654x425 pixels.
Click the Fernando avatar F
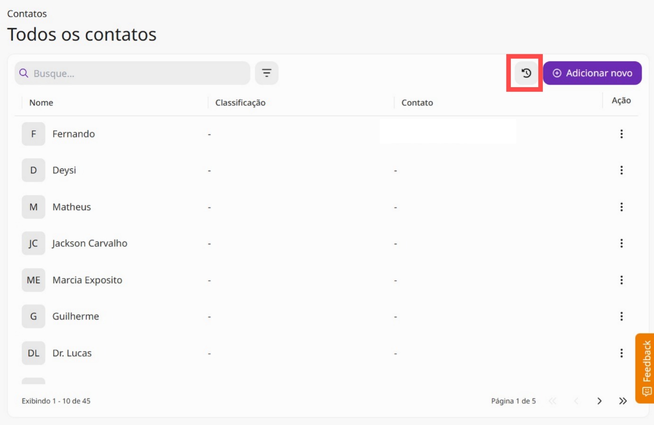point(33,134)
